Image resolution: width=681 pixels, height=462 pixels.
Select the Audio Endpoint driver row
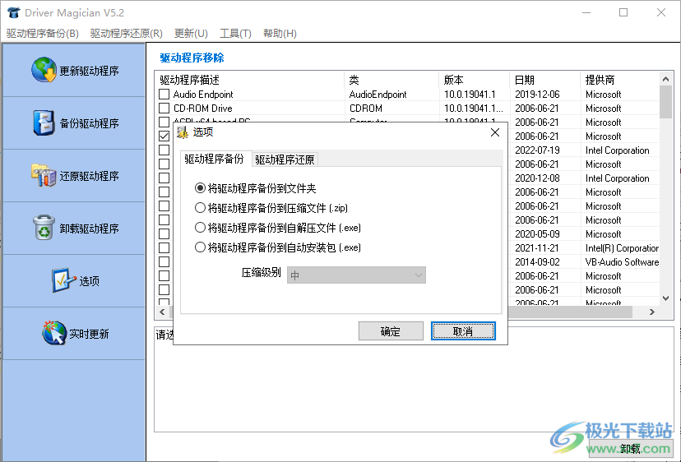[x=407, y=95]
